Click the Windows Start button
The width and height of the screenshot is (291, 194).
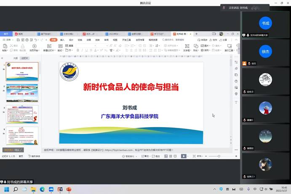pyautogui.click(x=5, y=189)
